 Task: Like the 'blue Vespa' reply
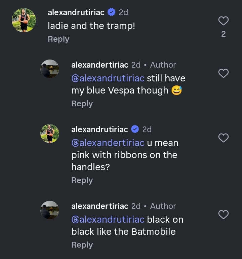224,73
